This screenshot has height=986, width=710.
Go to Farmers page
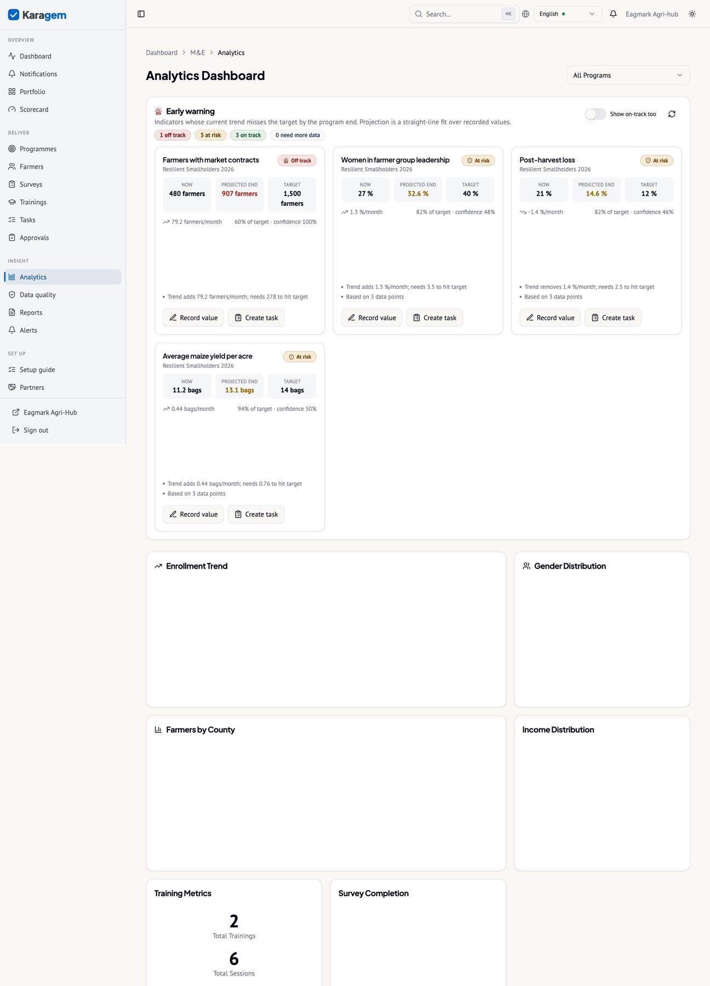pos(62,167)
